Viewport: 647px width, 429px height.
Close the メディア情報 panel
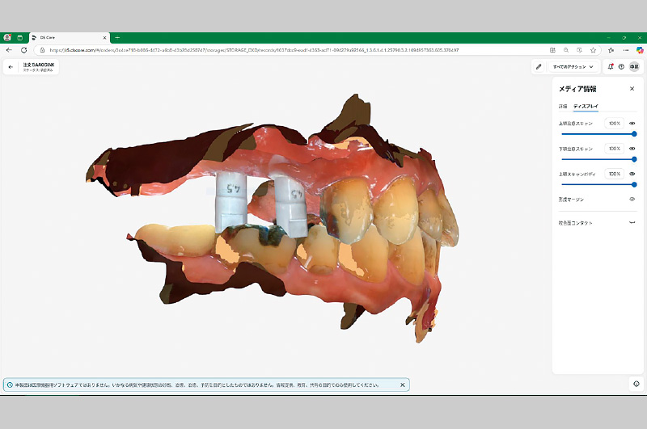click(x=632, y=89)
